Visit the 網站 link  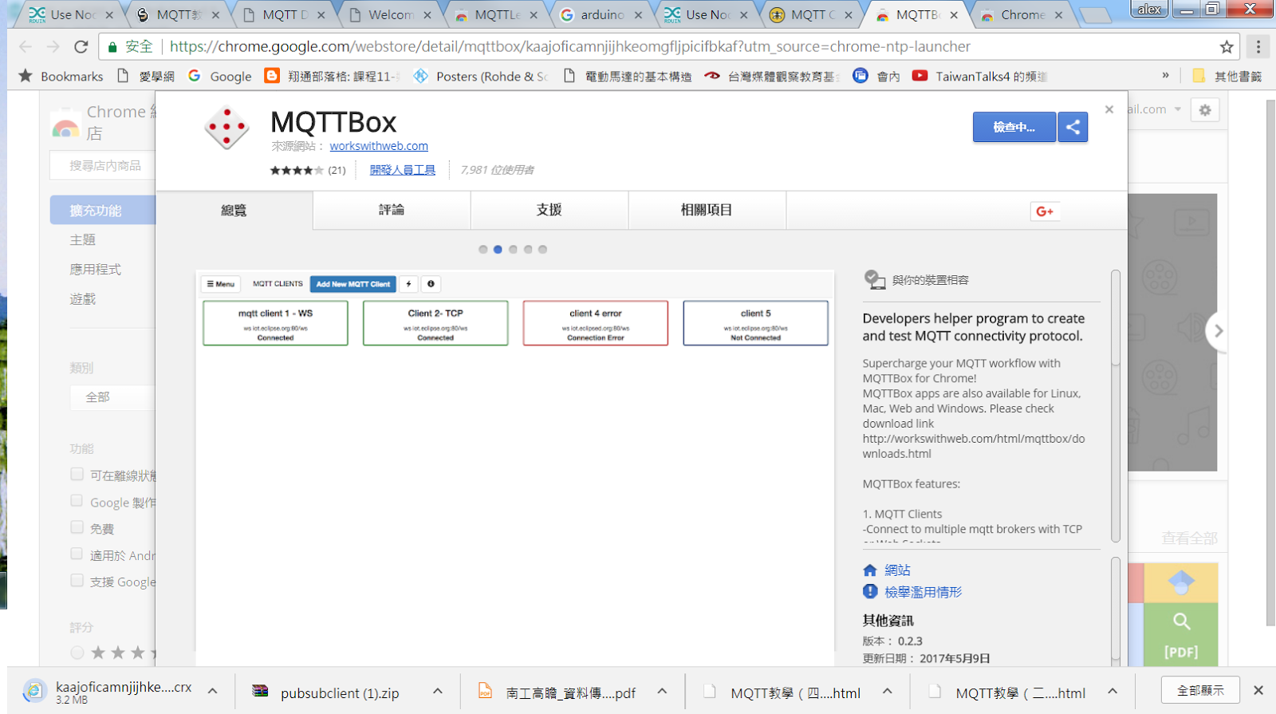point(898,570)
